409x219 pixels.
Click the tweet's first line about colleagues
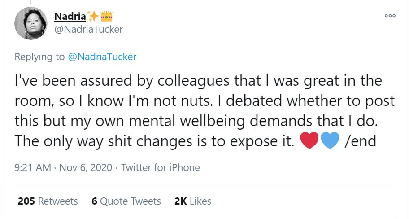click(x=197, y=81)
